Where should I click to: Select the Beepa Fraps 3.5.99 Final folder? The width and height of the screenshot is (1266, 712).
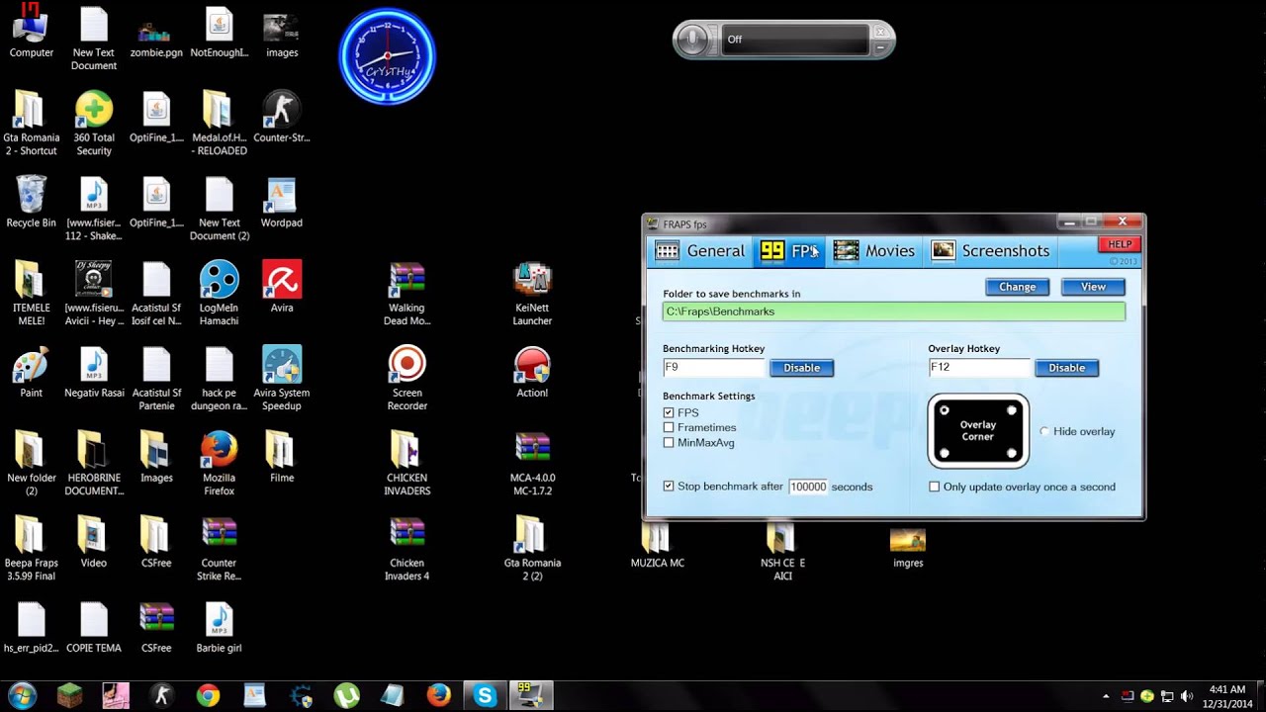tap(32, 549)
